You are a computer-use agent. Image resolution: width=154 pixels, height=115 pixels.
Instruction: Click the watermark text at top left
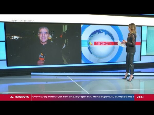point(22,21)
